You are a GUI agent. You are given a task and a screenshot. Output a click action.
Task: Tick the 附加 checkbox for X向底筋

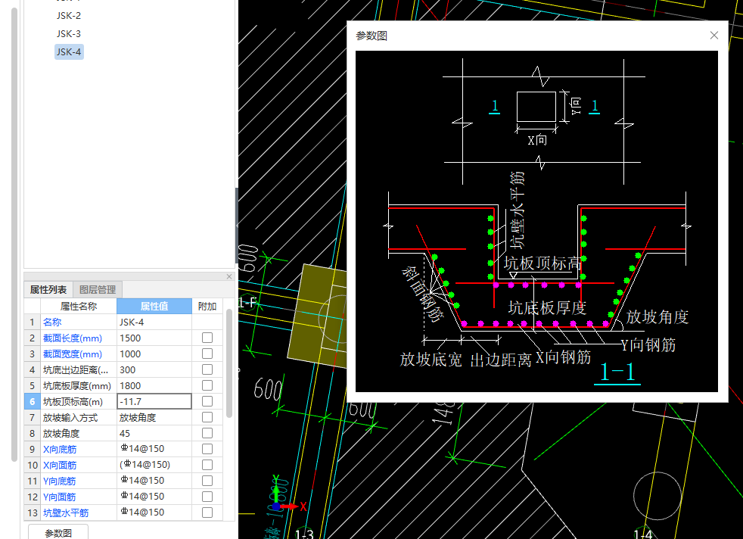coord(207,449)
